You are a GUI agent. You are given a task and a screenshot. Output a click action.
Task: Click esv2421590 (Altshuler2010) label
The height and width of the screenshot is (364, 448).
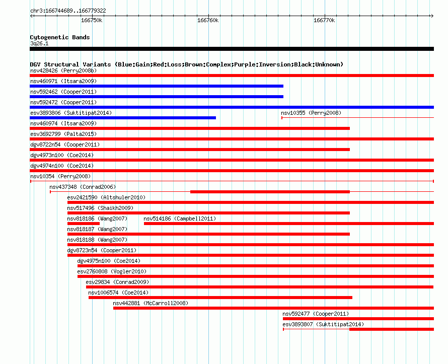tap(106, 197)
